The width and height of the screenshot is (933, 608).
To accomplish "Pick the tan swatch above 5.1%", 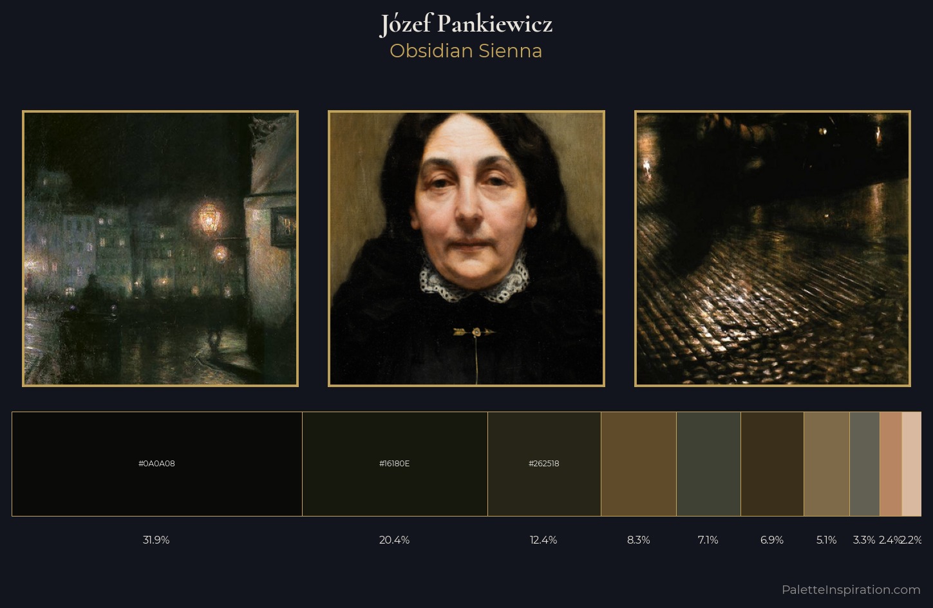I will click(x=827, y=464).
